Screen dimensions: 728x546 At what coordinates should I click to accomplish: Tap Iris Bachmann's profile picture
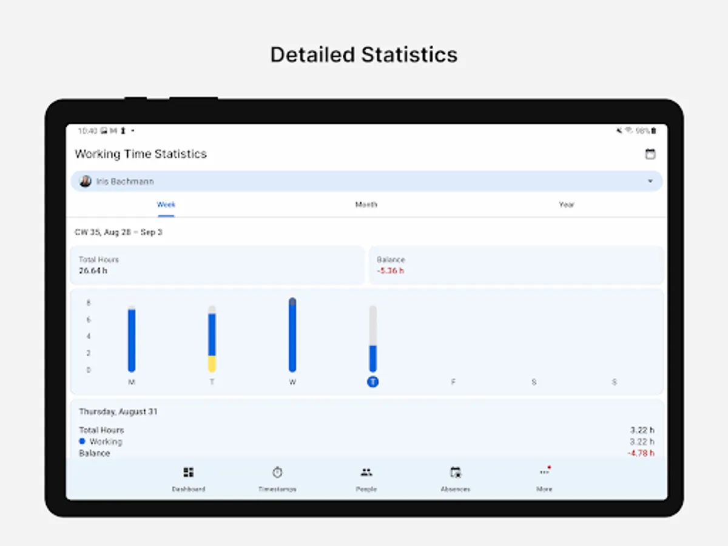[x=85, y=181]
